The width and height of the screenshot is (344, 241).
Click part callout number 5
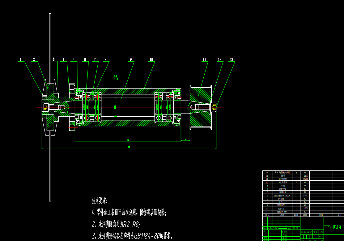pyautogui.click(x=74, y=59)
